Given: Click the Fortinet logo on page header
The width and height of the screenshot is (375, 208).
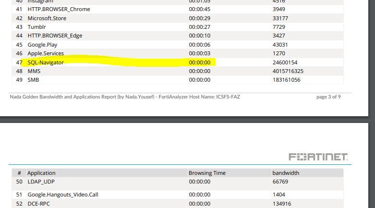Looking at the screenshot, I should pyautogui.click(x=318, y=157).
